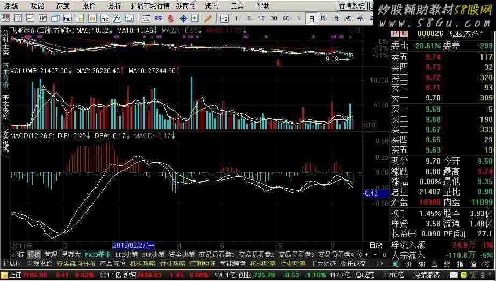
Task: Select the 1-minute period button
Action: click(x=236, y=18)
